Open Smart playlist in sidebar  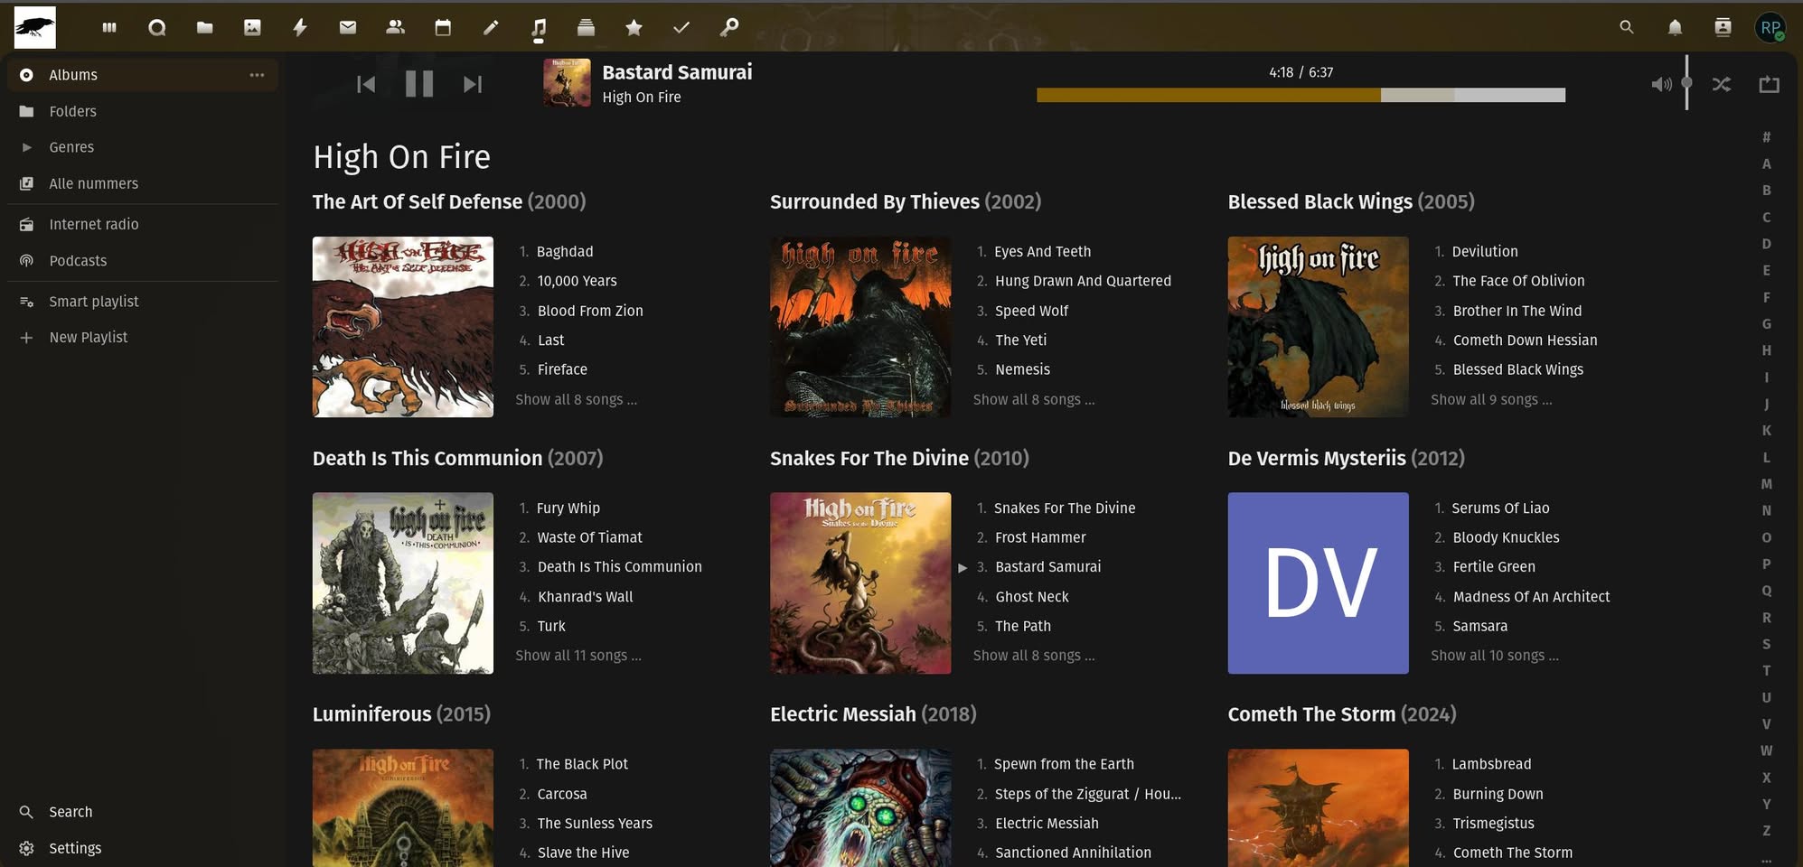pyautogui.click(x=143, y=301)
